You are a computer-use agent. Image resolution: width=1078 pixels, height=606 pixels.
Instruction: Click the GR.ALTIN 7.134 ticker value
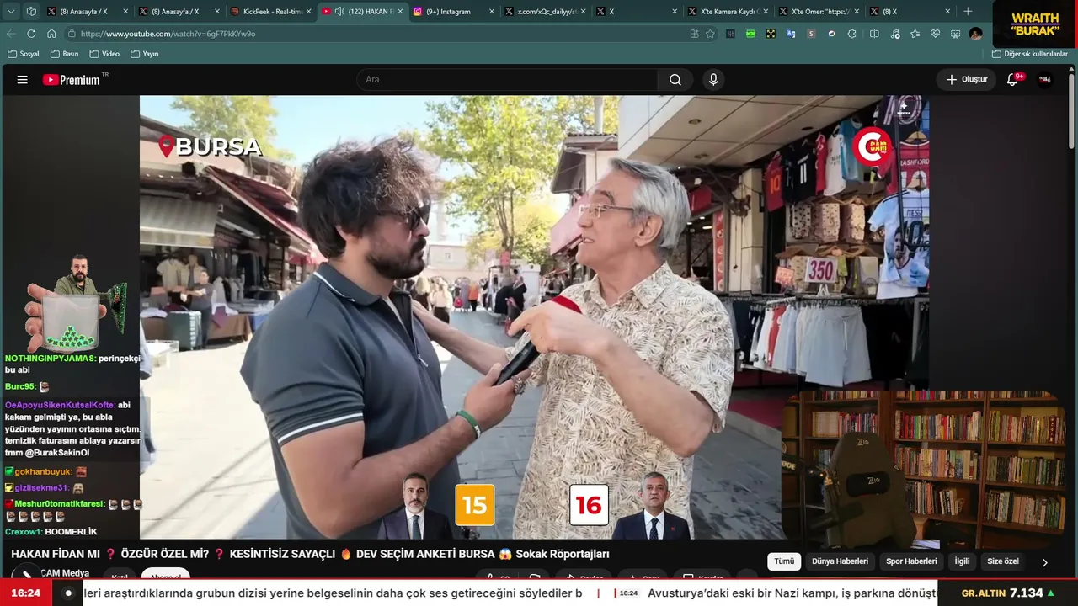pyautogui.click(x=1008, y=593)
